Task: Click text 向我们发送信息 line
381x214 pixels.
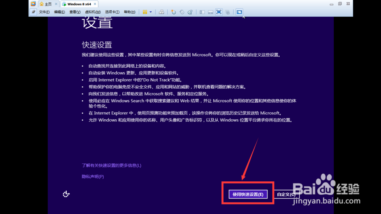Action: pos(149,94)
